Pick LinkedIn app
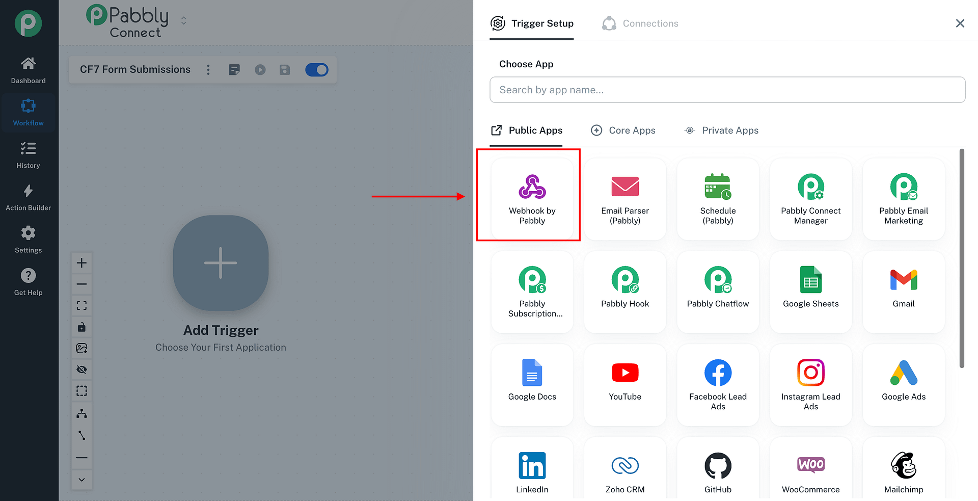The image size is (978, 501). coord(532,469)
